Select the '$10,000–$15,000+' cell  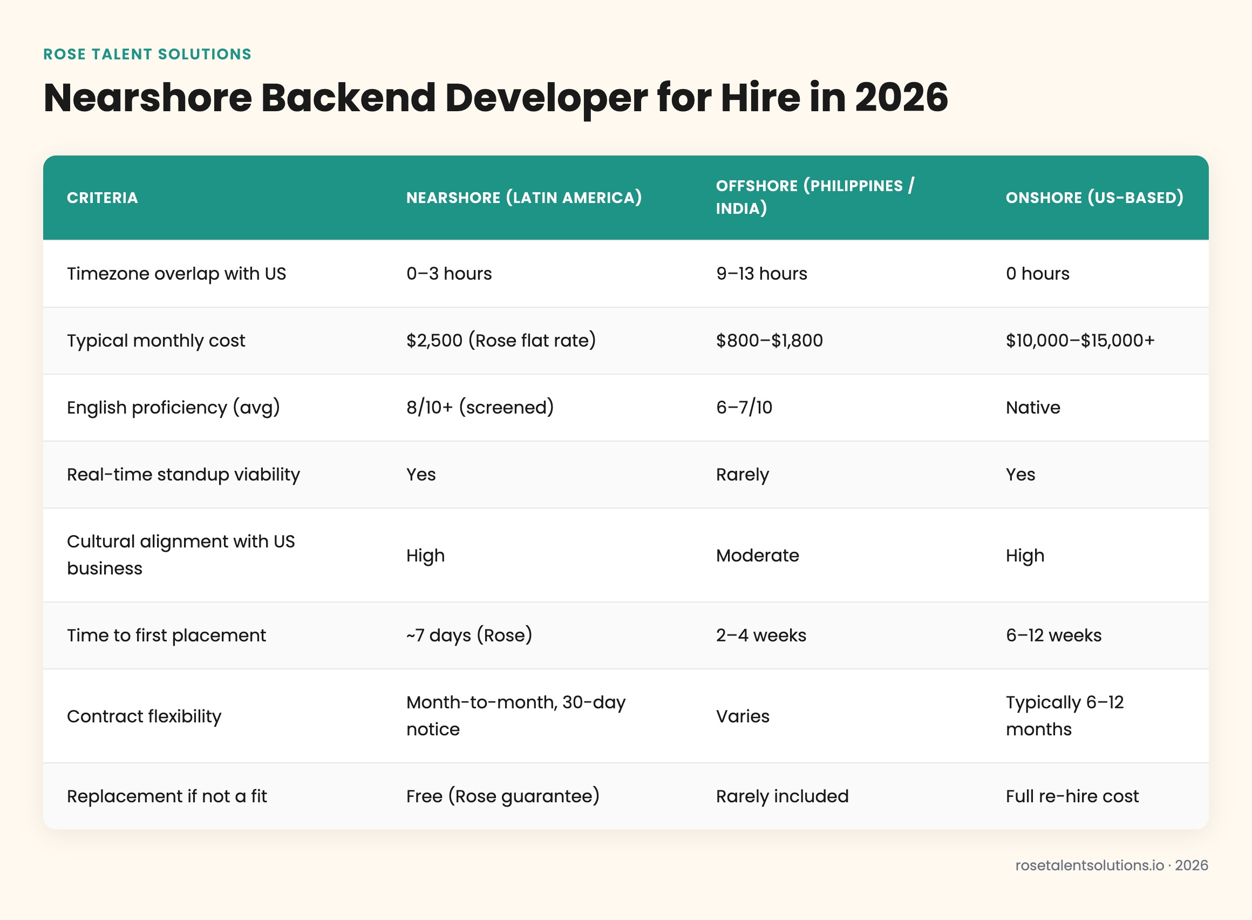[x=1080, y=340]
